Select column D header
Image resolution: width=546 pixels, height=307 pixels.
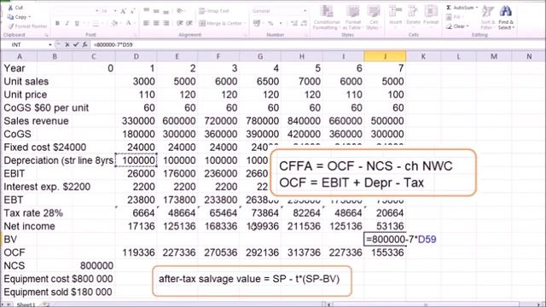point(136,56)
